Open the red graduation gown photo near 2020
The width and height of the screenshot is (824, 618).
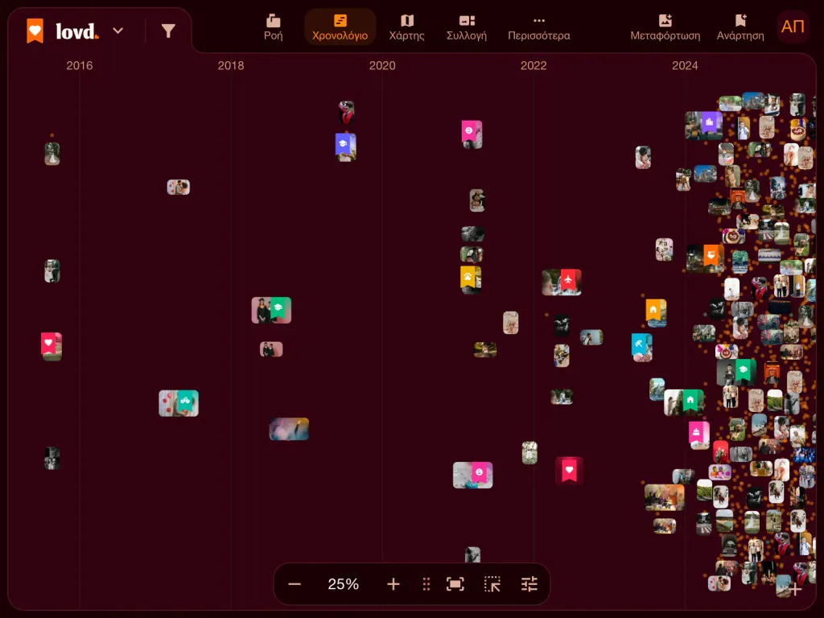(346, 113)
